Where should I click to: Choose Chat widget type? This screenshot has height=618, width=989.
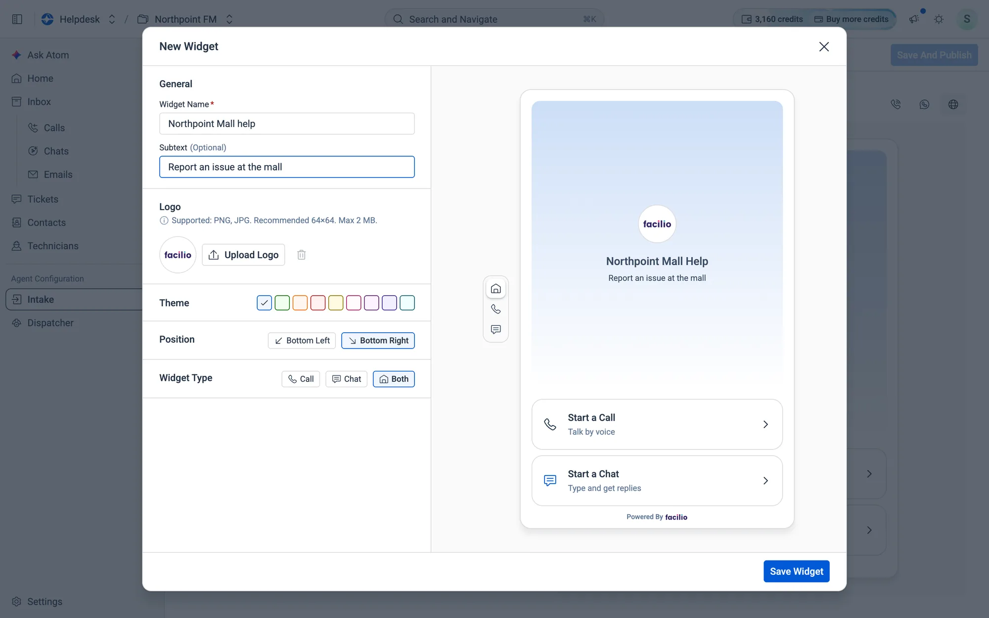pos(347,379)
